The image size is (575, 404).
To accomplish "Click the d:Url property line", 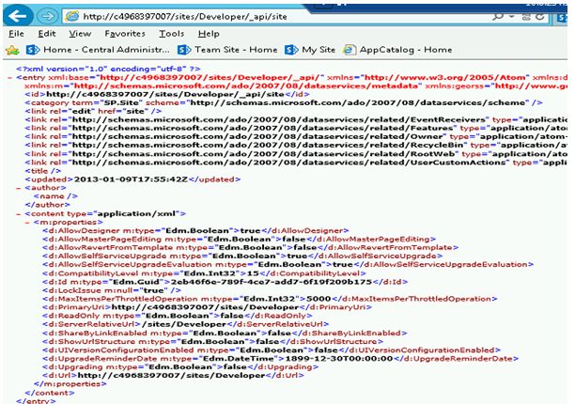I will pyautogui.click(x=173, y=376).
